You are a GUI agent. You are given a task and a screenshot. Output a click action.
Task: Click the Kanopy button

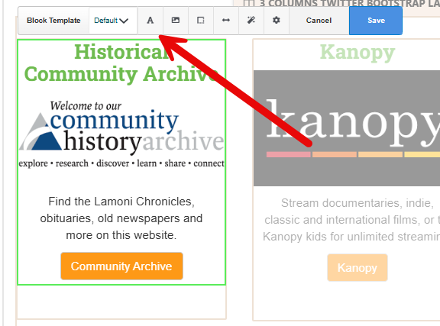coord(357,268)
